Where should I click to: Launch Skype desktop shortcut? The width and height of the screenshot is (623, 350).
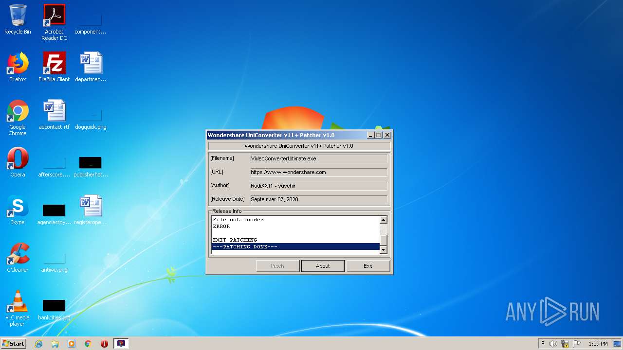[18, 210]
